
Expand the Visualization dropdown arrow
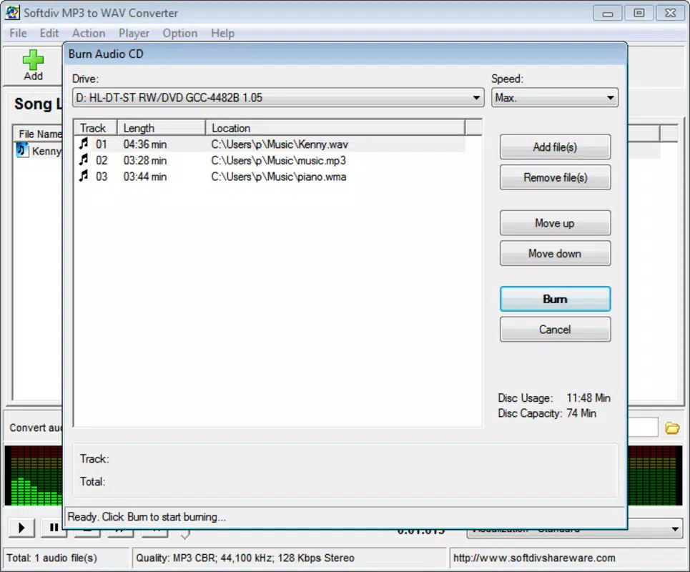click(675, 529)
